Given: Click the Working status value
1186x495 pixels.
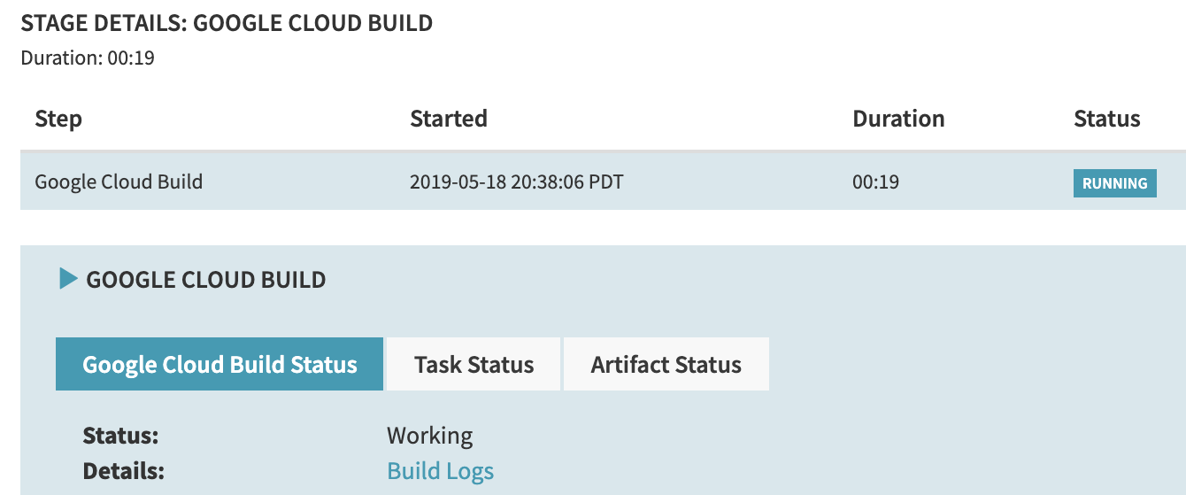Looking at the screenshot, I should click(429, 436).
